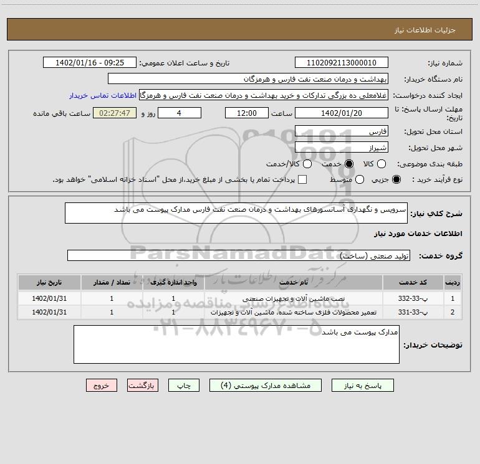Screen dimensions: 480x464
Task: Click the چاپ print button
Action: (x=184, y=386)
